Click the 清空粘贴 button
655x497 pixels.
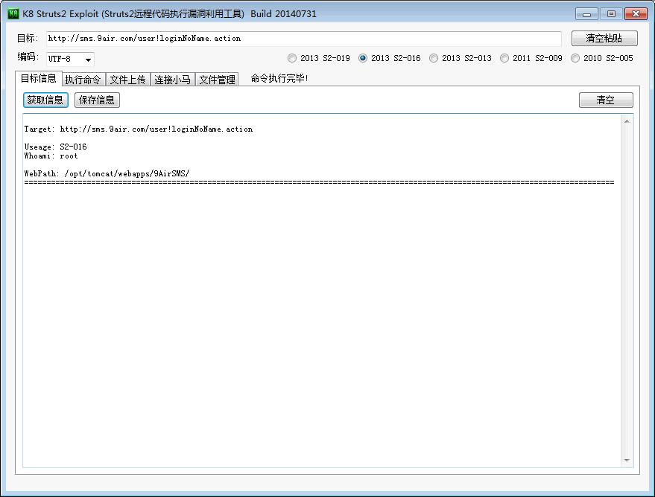pos(604,39)
